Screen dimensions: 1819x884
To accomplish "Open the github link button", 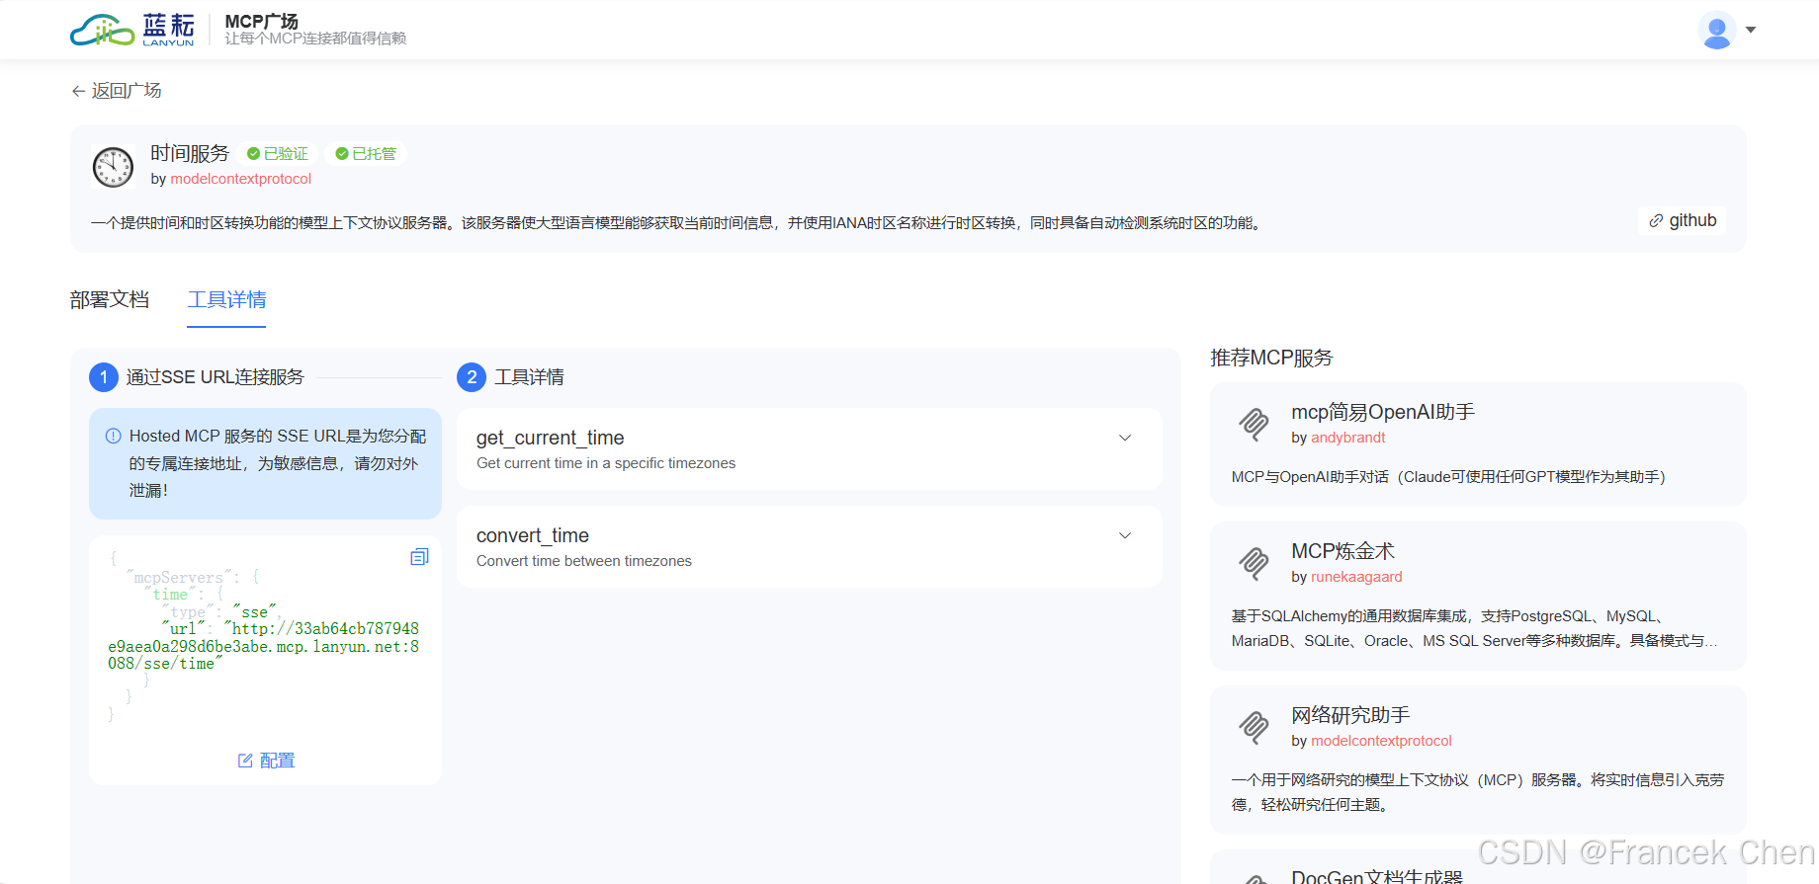I will [1682, 220].
